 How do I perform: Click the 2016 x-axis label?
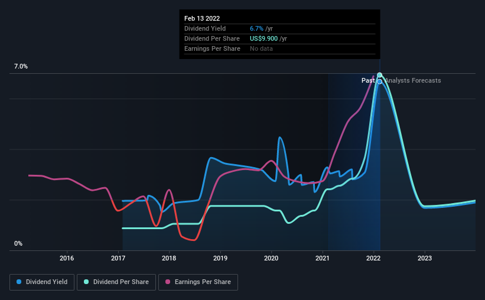[x=67, y=258]
